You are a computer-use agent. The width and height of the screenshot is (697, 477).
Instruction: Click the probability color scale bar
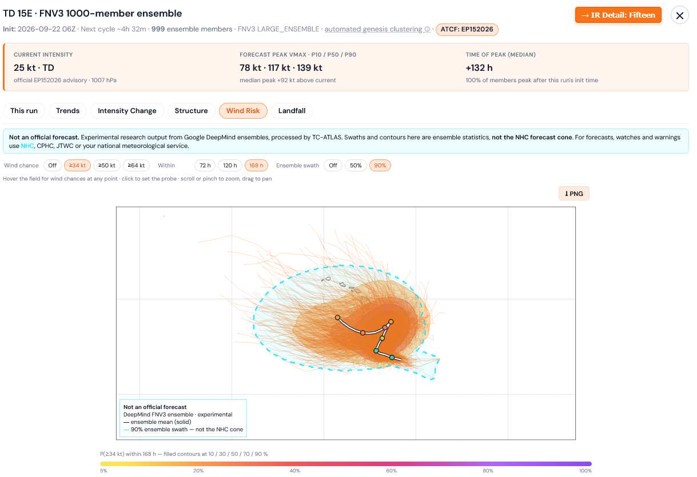[x=346, y=464]
